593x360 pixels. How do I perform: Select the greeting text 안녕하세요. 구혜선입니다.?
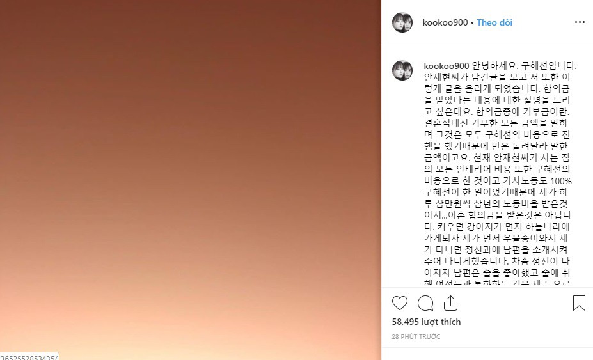pos(524,66)
